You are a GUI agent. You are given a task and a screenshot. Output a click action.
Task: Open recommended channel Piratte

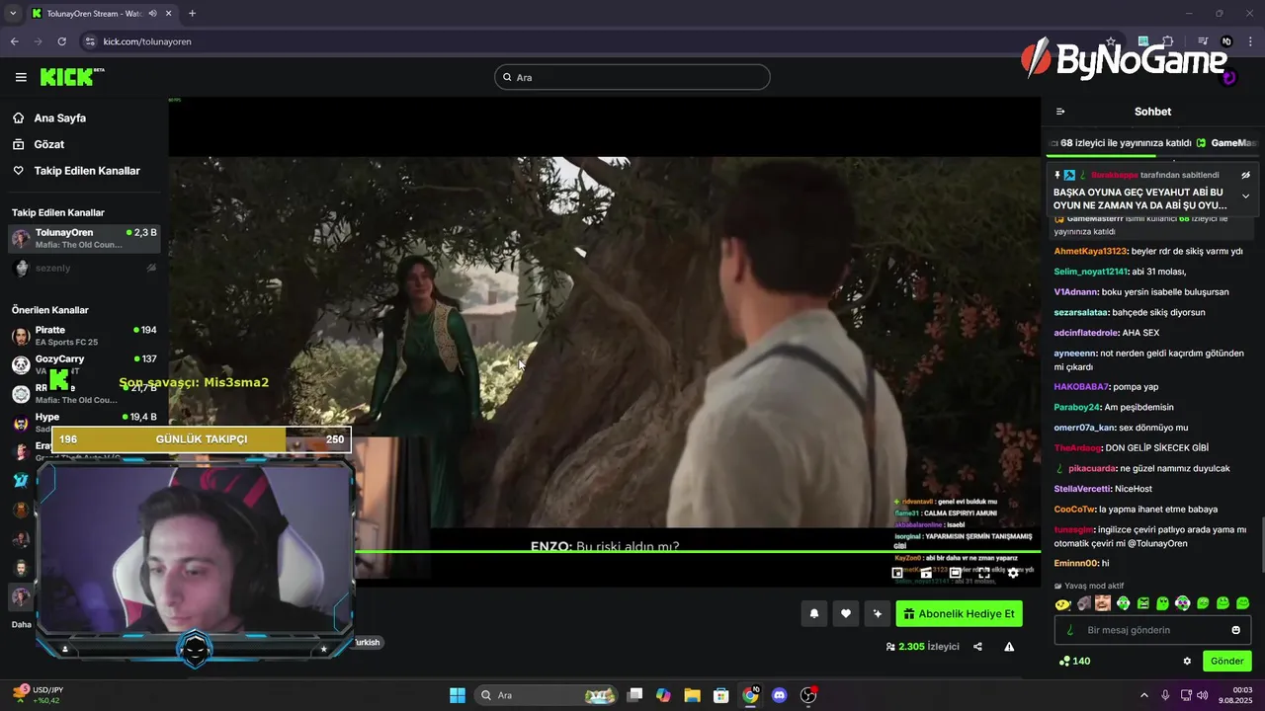84,336
